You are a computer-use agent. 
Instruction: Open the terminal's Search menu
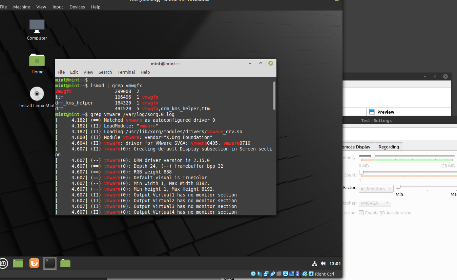click(x=105, y=72)
